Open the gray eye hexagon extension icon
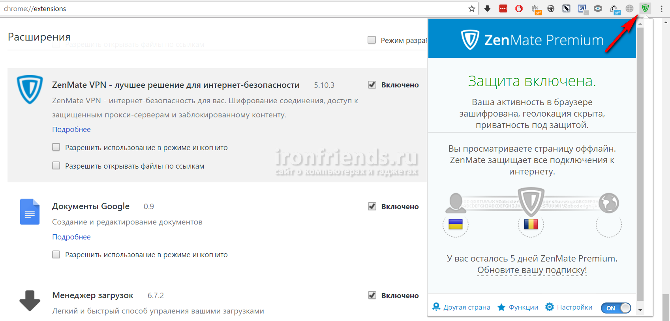This screenshot has height=321, width=670. (598, 9)
